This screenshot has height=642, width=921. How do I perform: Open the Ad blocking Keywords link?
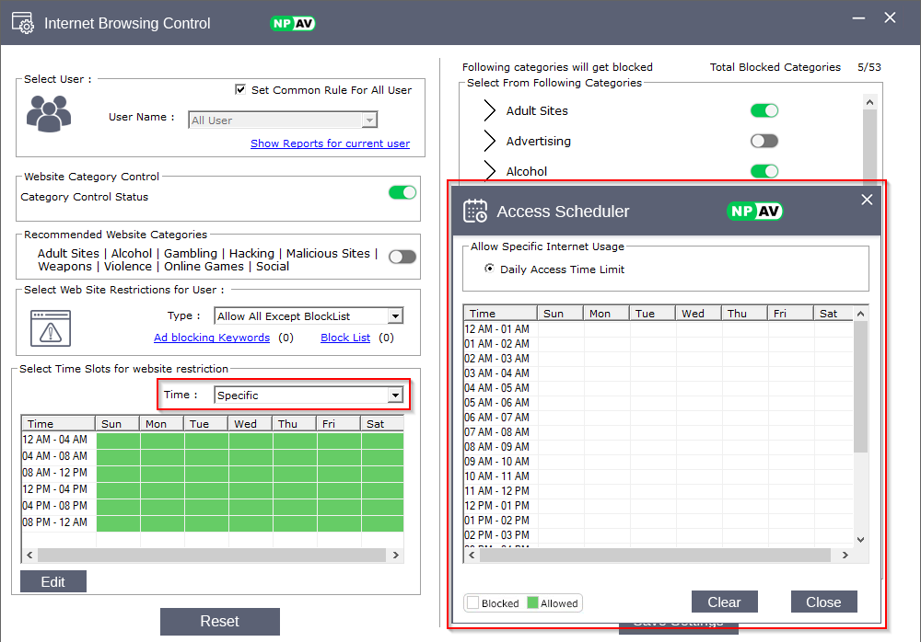212,338
